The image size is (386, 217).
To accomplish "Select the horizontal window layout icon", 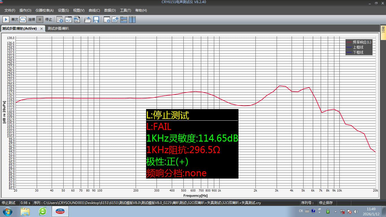I will [x=123, y=19].
